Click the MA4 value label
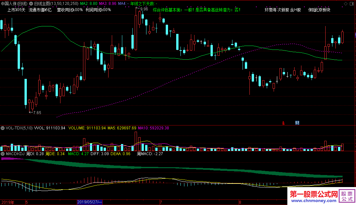356x205 pixels. point(123,4)
